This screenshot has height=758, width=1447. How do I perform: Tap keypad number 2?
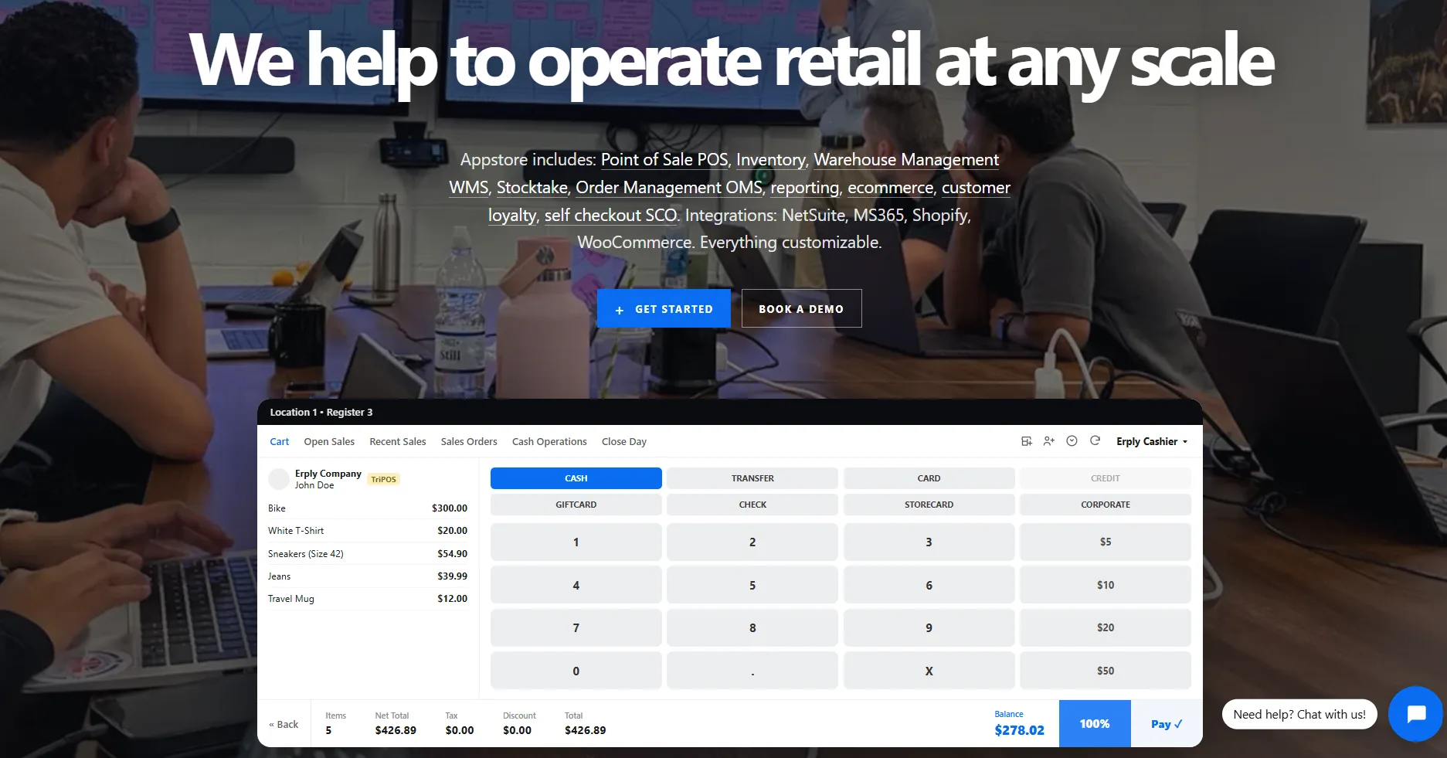click(752, 542)
